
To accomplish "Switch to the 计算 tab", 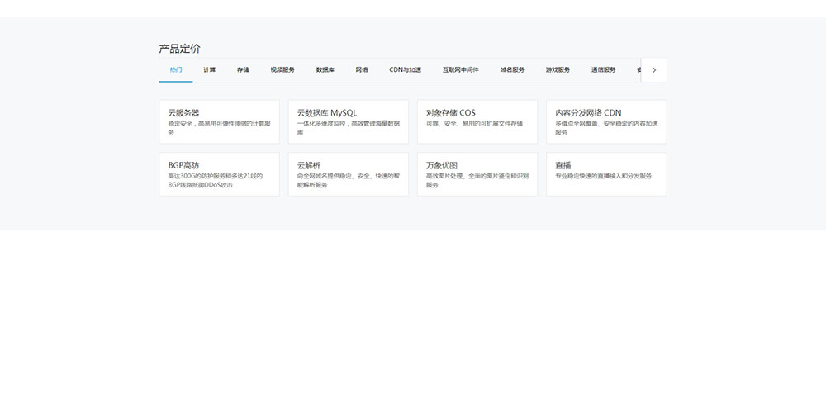I will point(210,70).
